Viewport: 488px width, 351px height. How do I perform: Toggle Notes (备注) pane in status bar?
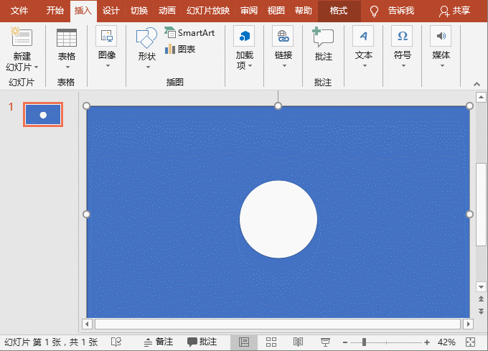[159, 342]
